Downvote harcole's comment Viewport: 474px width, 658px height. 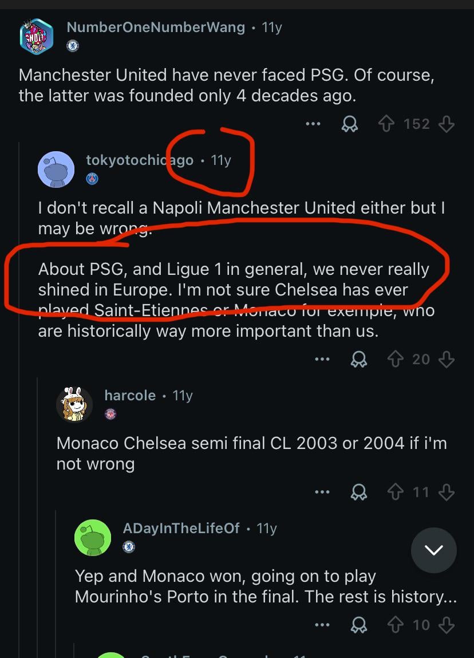click(447, 492)
